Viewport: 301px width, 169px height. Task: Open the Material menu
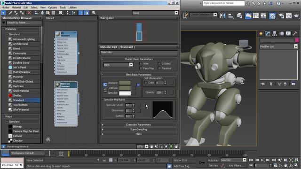(x=16, y=8)
